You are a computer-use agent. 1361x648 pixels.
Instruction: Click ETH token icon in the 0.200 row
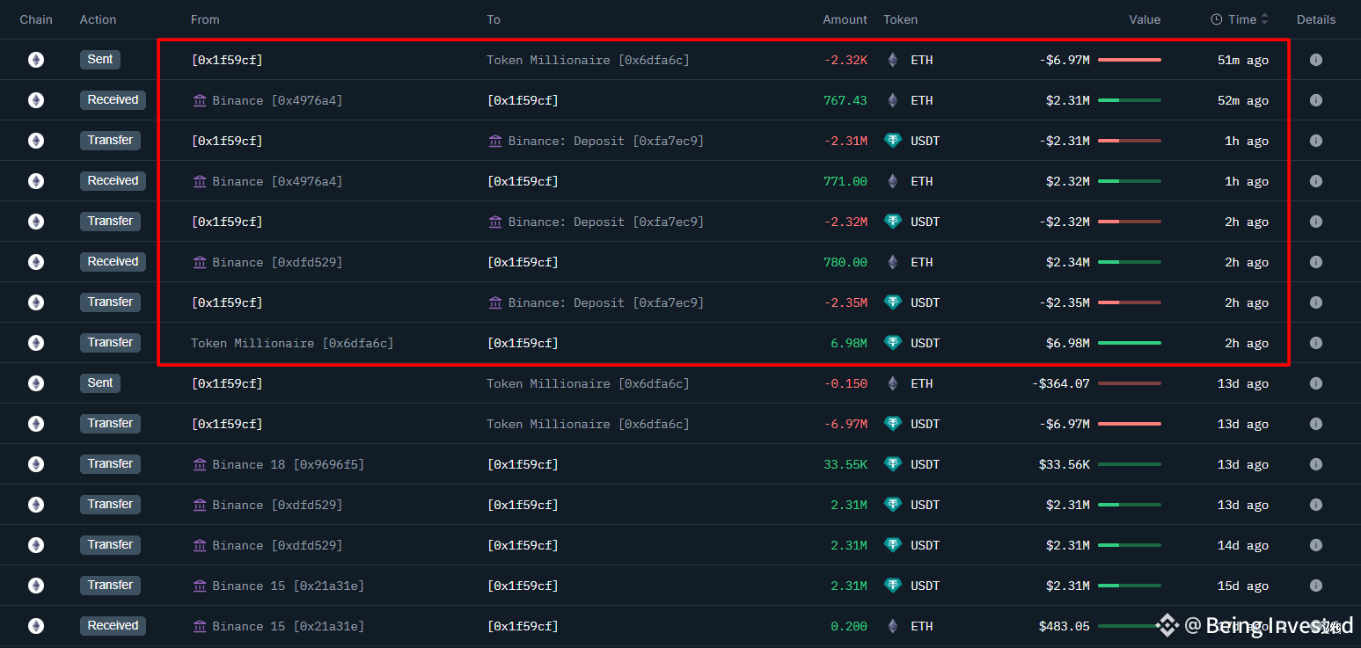893,626
